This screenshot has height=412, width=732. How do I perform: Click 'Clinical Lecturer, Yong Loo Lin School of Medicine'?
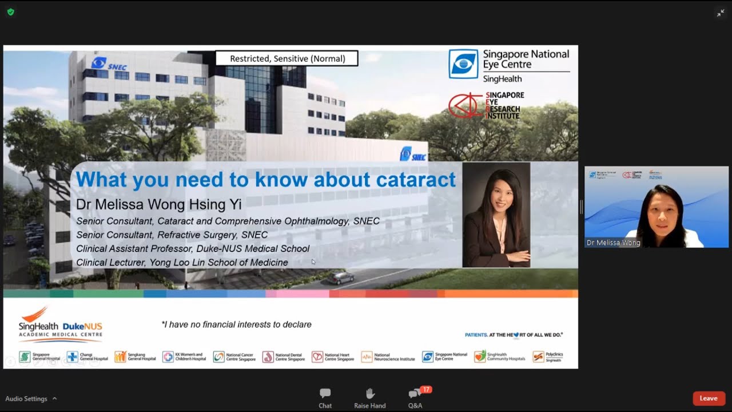pos(182,262)
